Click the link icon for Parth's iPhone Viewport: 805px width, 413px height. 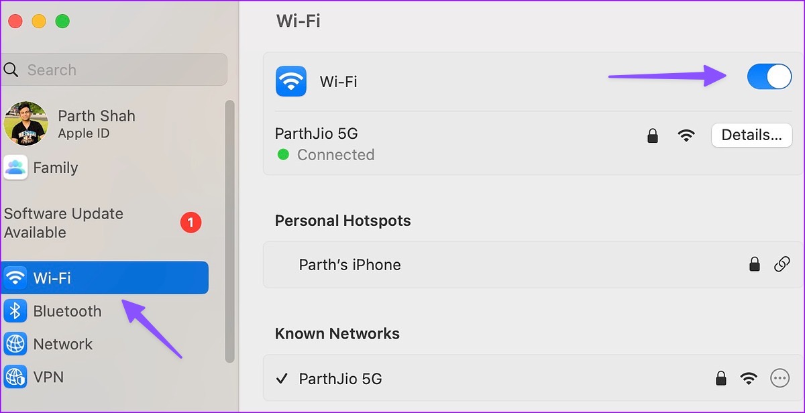pyautogui.click(x=782, y=264)
